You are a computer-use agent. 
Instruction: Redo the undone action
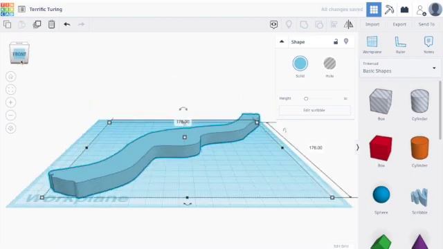[x=82, y=24]
